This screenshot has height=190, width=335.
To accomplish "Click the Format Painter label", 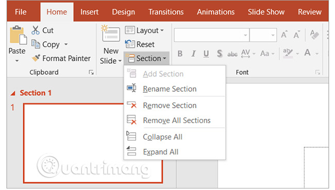I will (66, 58).
